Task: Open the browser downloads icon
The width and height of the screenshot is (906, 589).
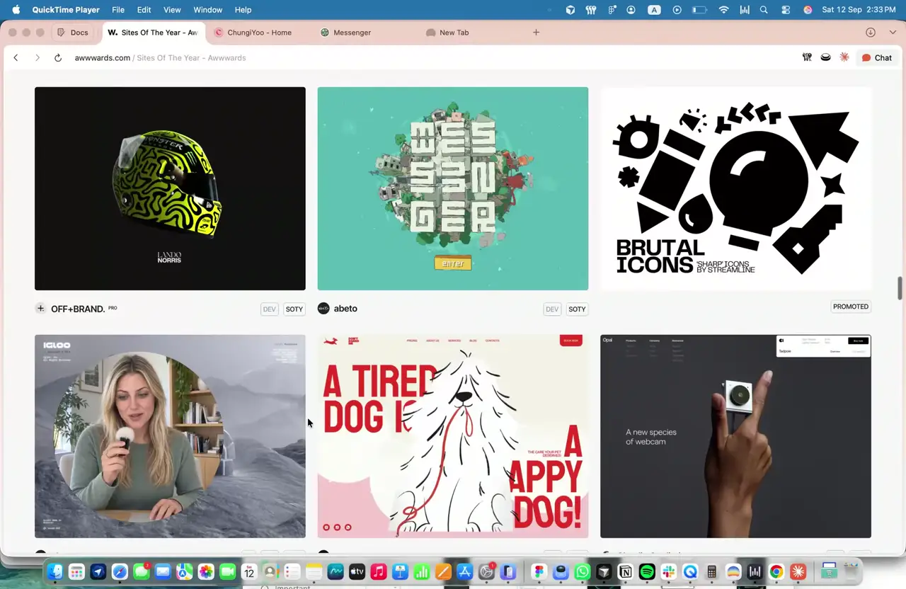Action: (x=871, y=33)
